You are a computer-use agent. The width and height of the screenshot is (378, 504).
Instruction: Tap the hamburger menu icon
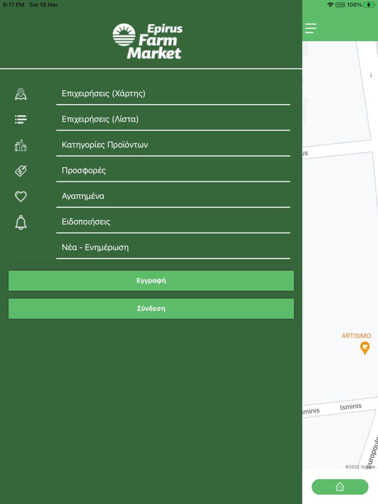(x=310, y=28)
